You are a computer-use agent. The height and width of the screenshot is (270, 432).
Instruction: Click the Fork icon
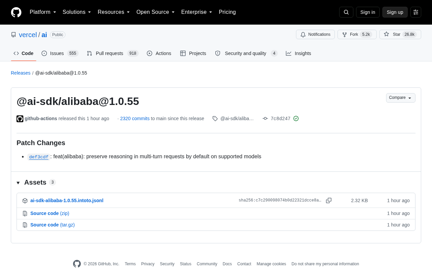pyautogui.click(x=345, y=34)
